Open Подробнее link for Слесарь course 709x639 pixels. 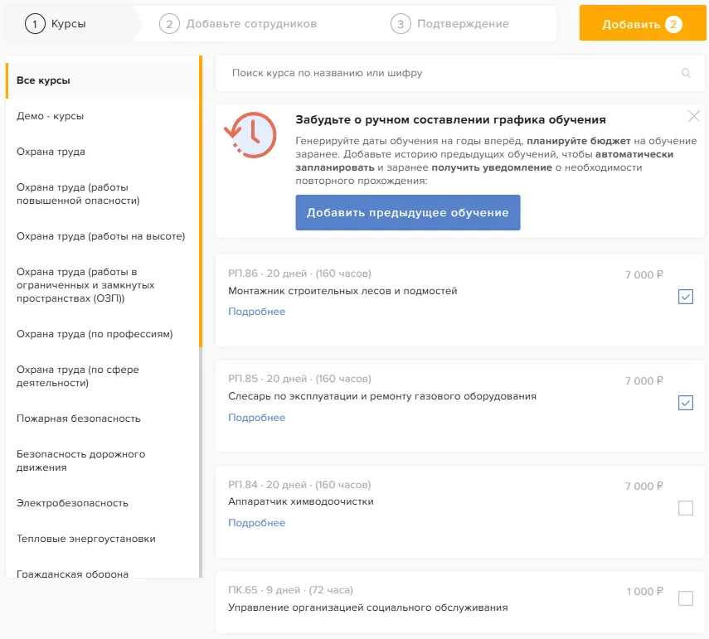pos(256,418)
